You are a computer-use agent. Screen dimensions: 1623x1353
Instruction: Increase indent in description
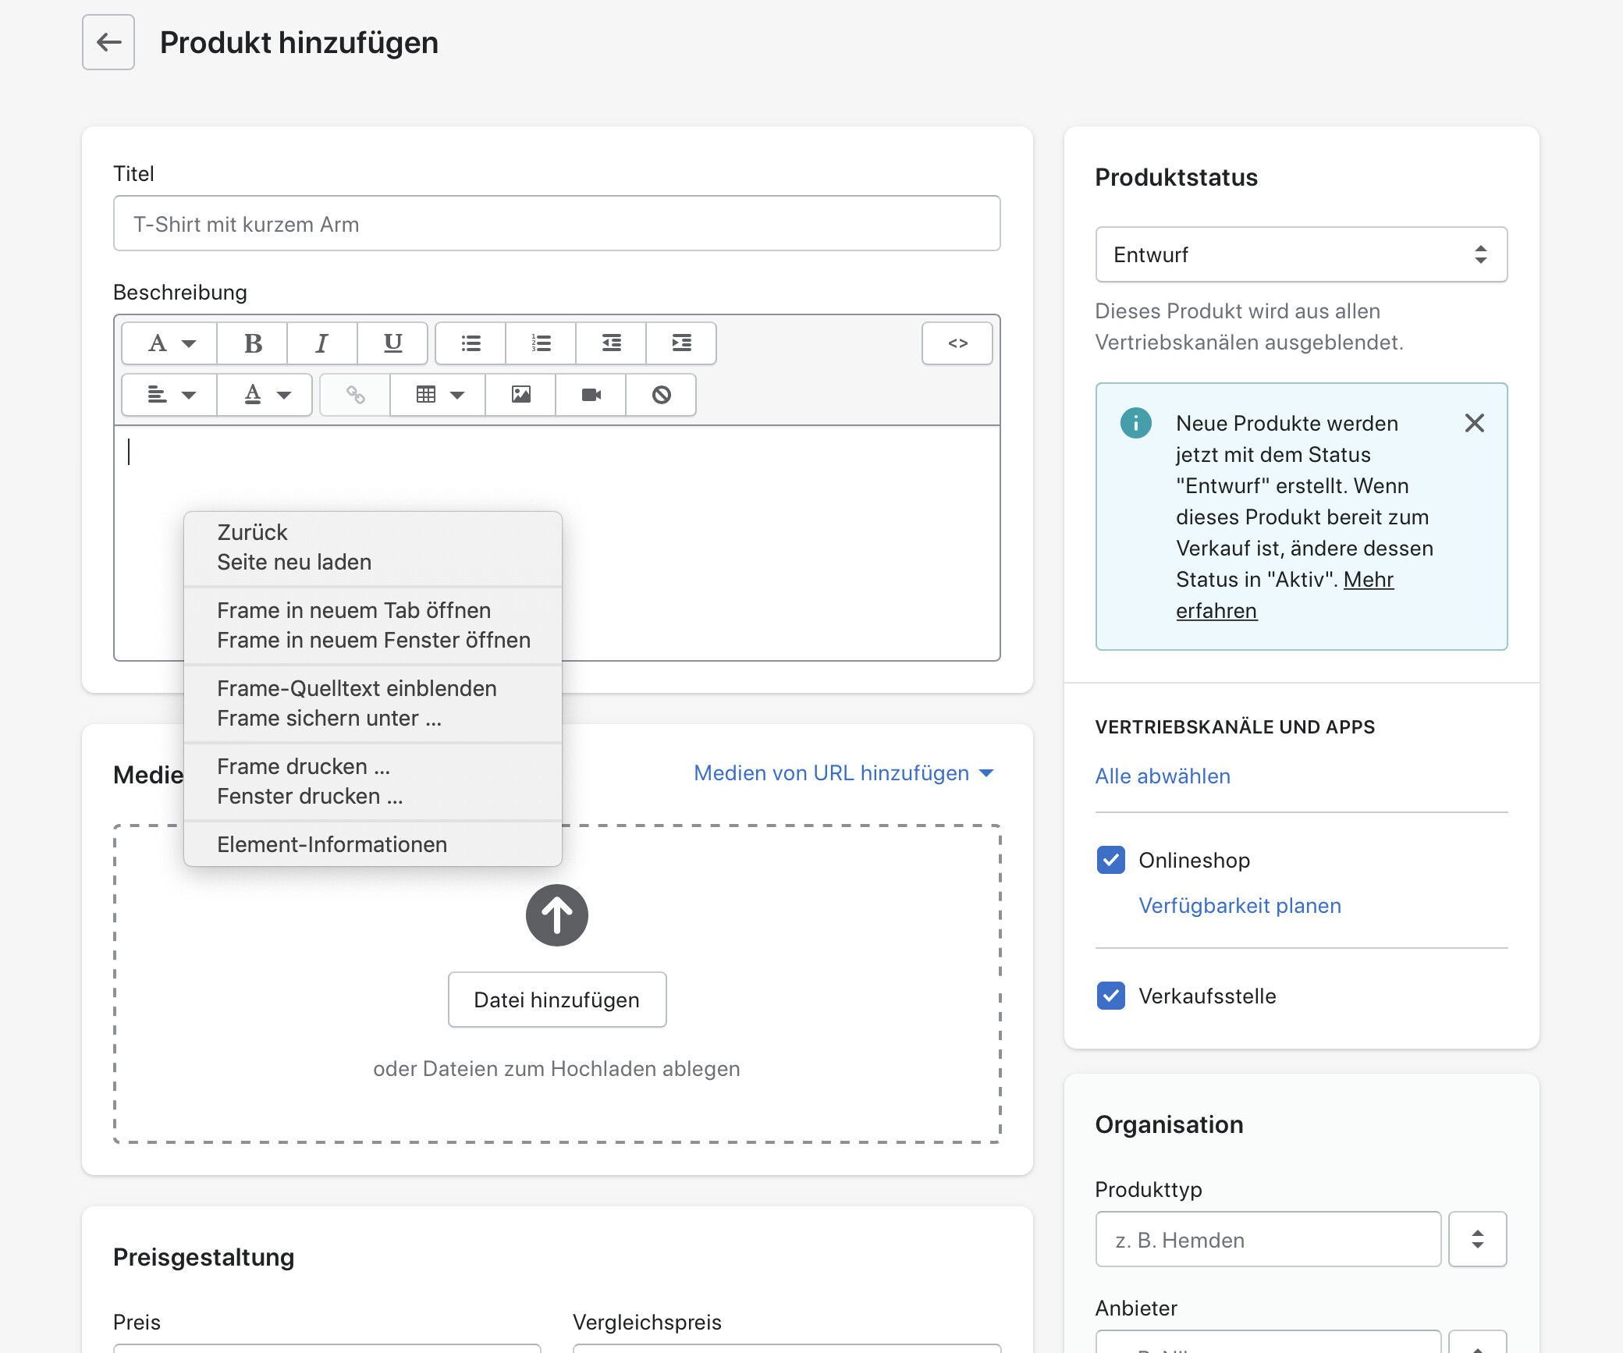[x=681, y=343]
